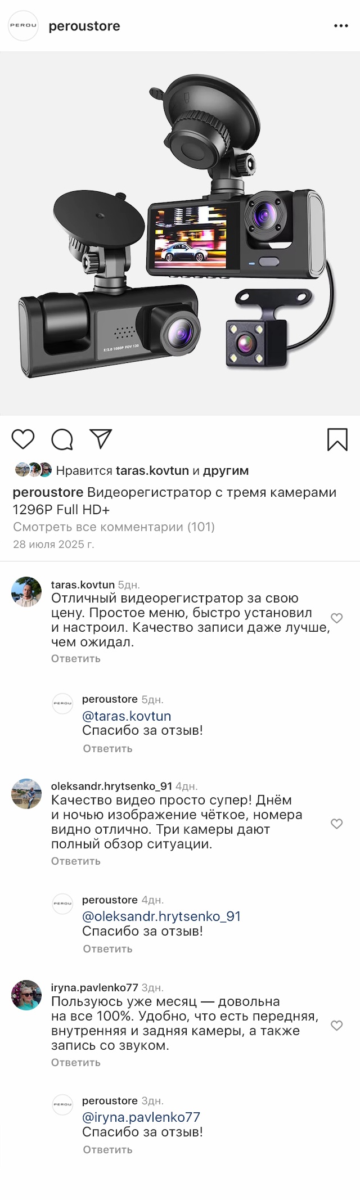Image resolution: width=360 pixels, height=1200 pixels.
Task: Expand all 101 comments
Action: [114, 527]
